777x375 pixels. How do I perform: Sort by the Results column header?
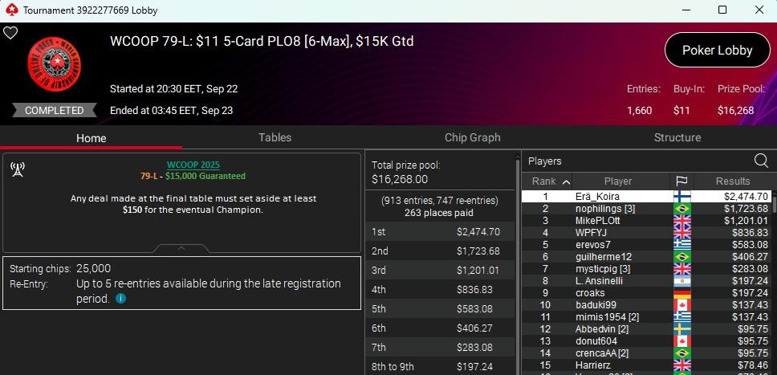click(x=732, y=181)
